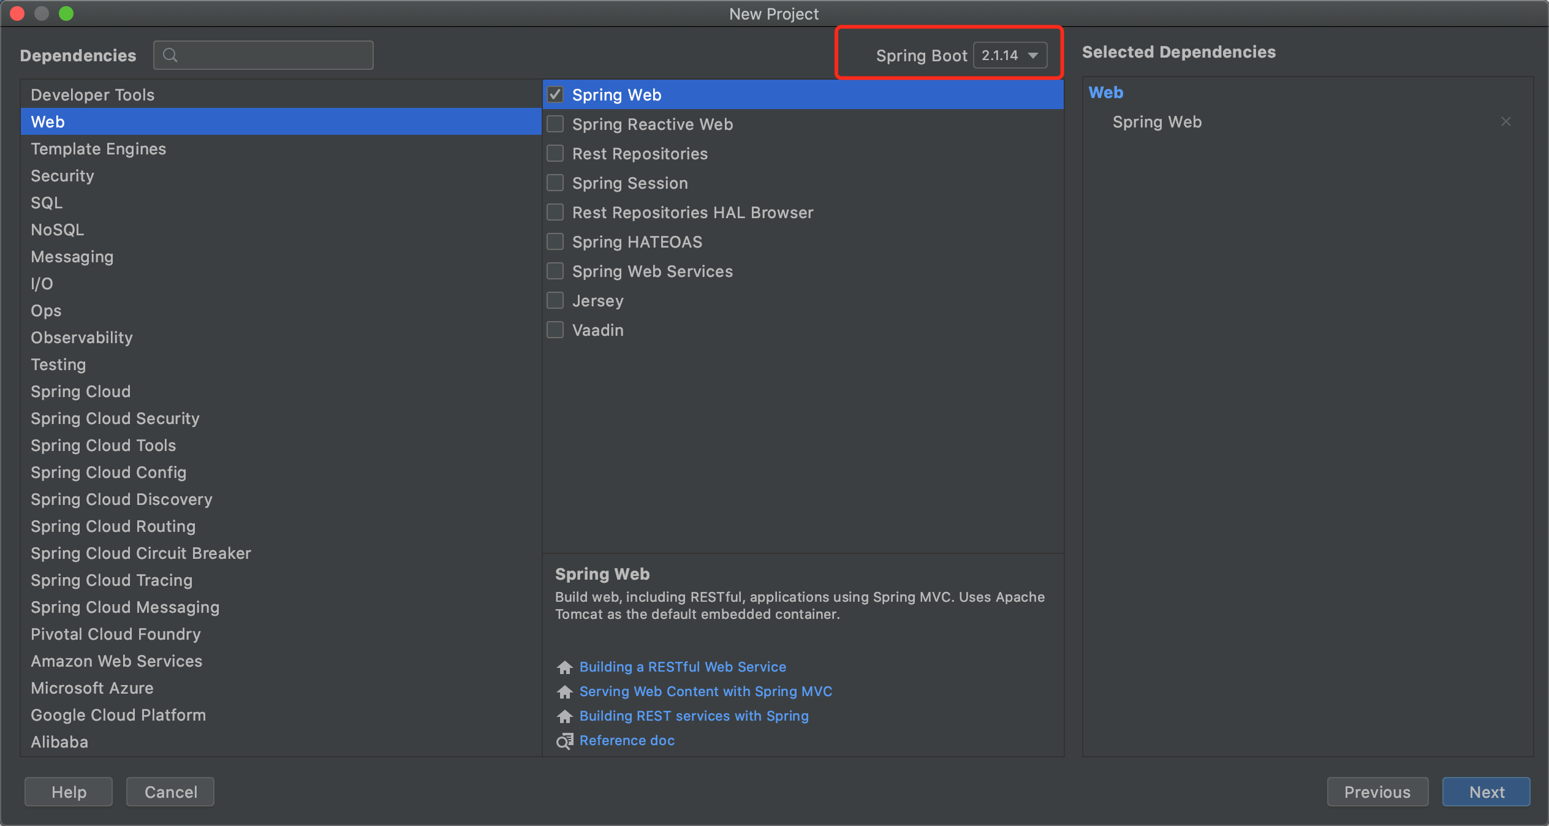Choose the Spring Cloud category
The width and height of the screenshot is (1549, 826).
tap(281, 392)
